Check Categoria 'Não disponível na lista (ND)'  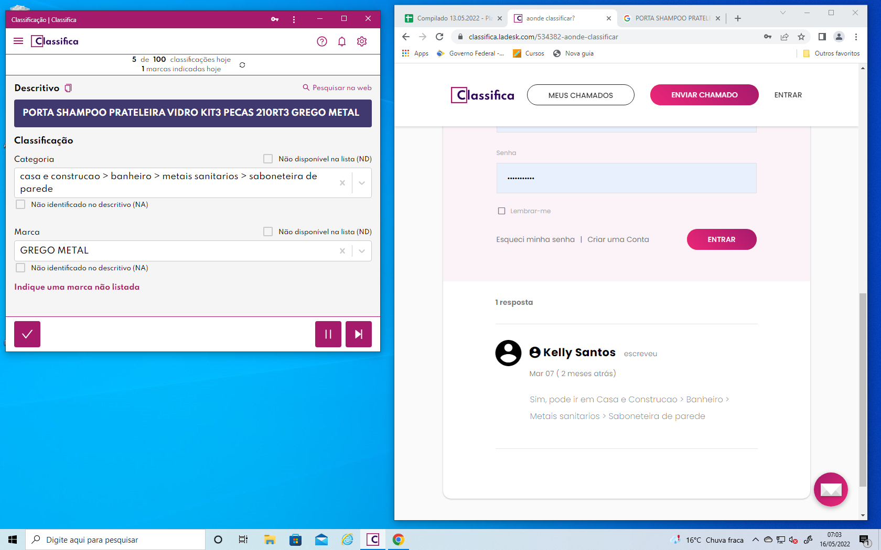pyautogui.click(x=268, y=159)
